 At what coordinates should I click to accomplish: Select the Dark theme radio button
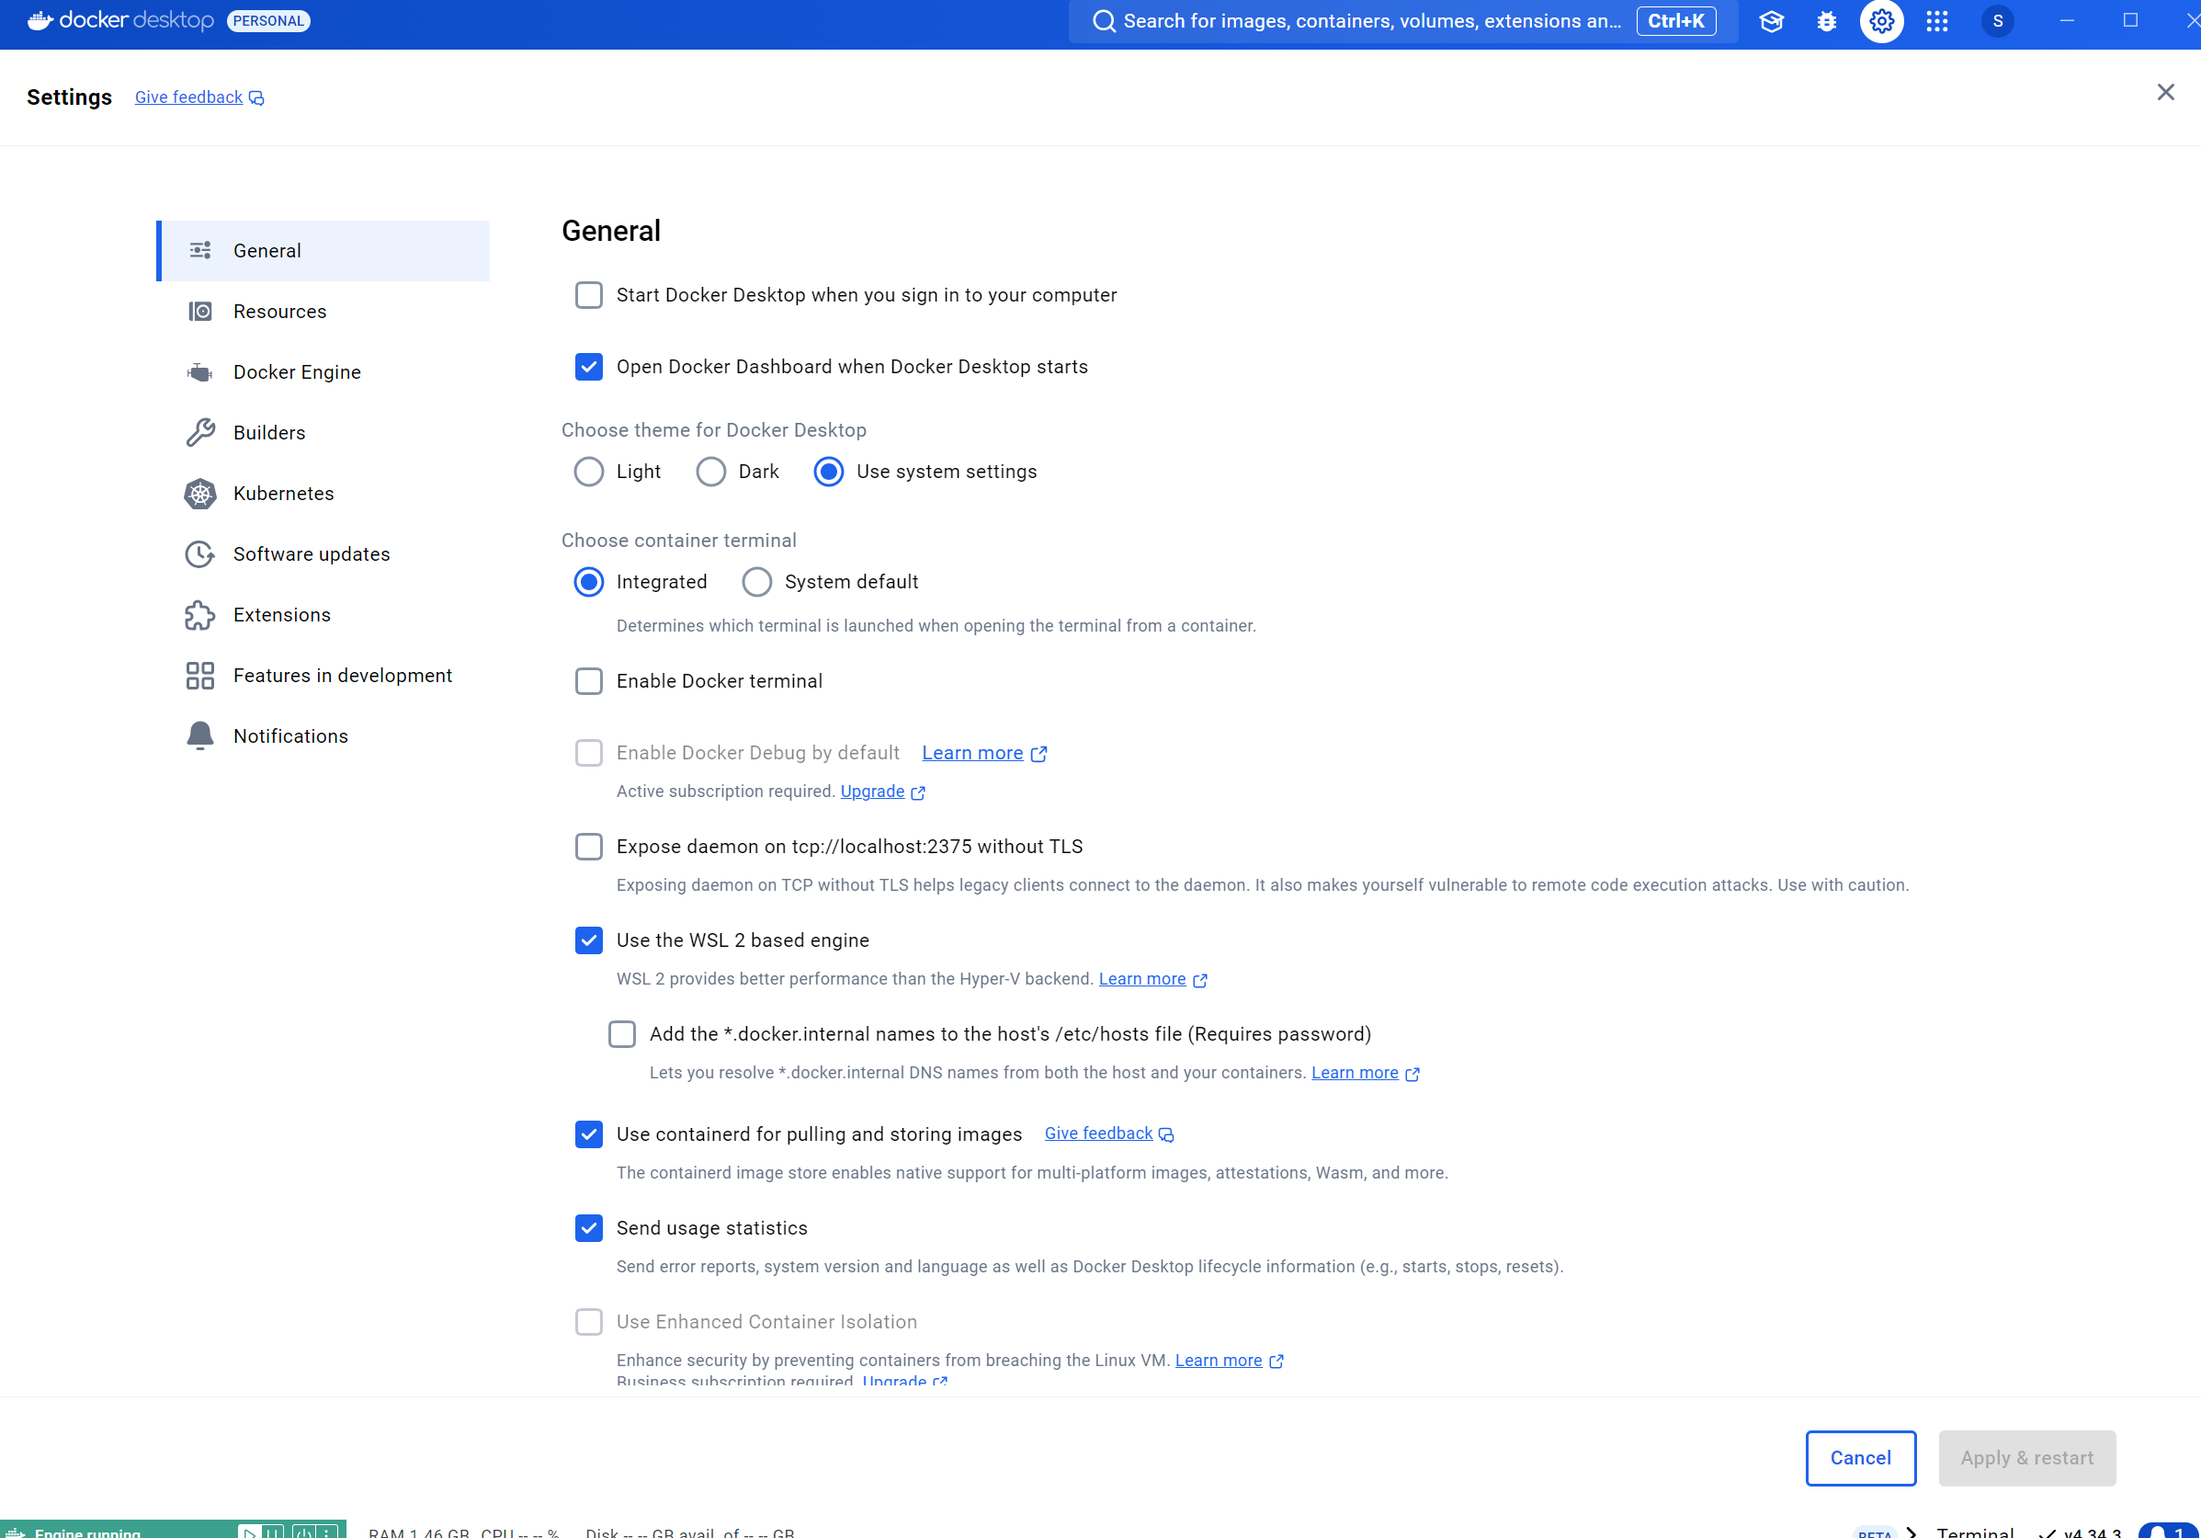click(x=710, y=472)
